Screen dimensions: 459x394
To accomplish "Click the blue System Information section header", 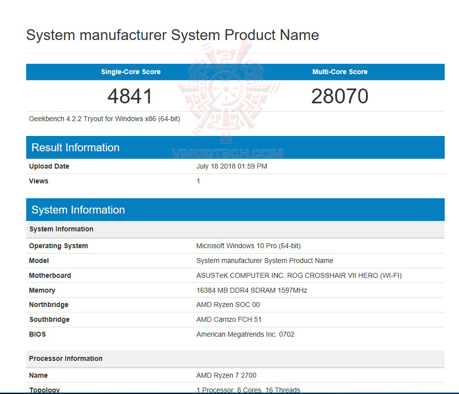I will point(235,210).
